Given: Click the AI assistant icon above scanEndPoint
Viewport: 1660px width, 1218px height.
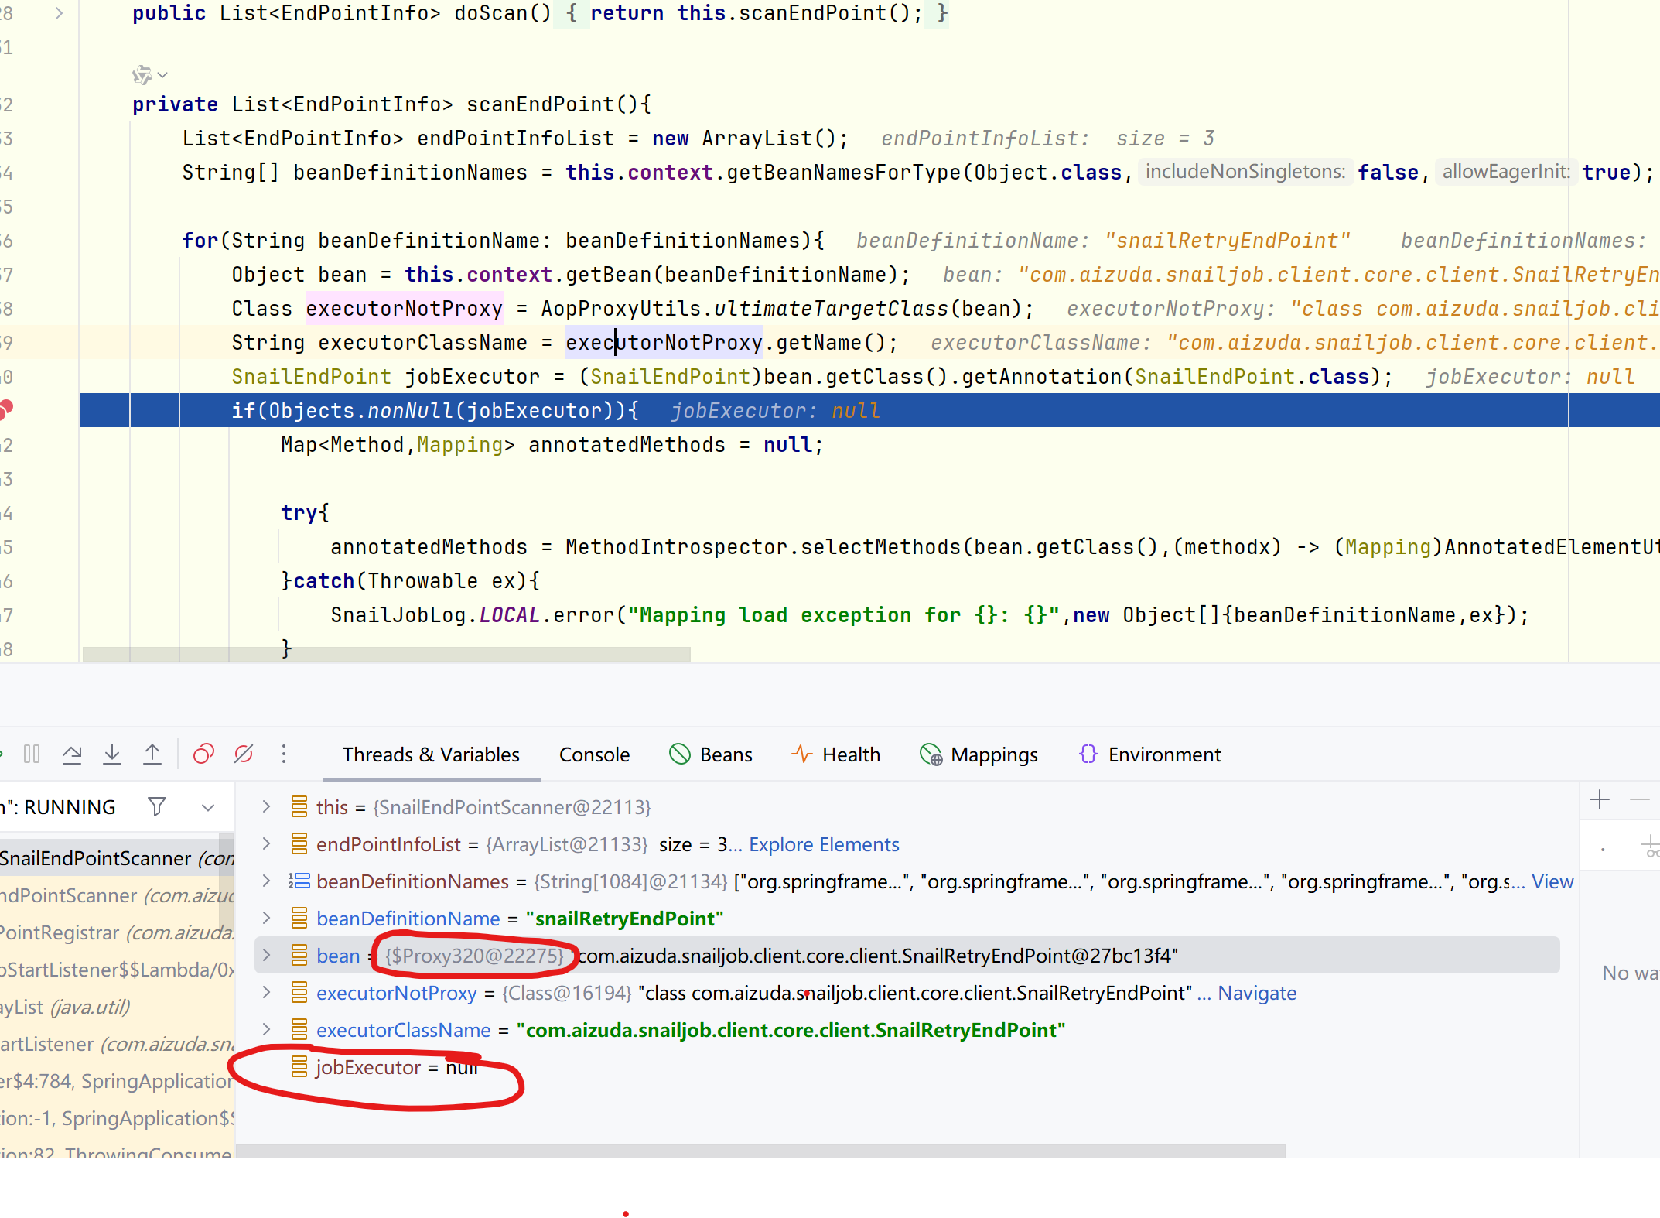Looking at the screenshot, I should click(x=142, y=75).
